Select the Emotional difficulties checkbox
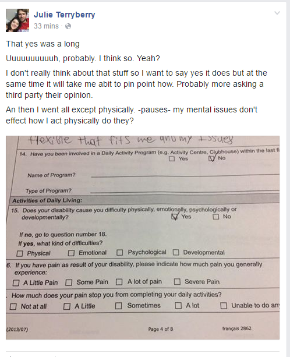The width and height of the screenshot is (290, 357). pyautogui.click(x=71, y=253)
